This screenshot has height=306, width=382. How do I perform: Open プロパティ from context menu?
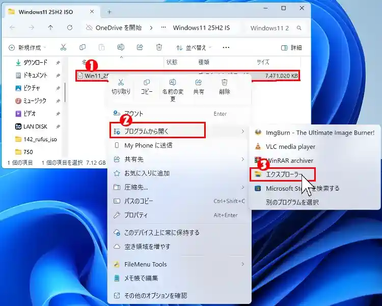click(179, 215)
